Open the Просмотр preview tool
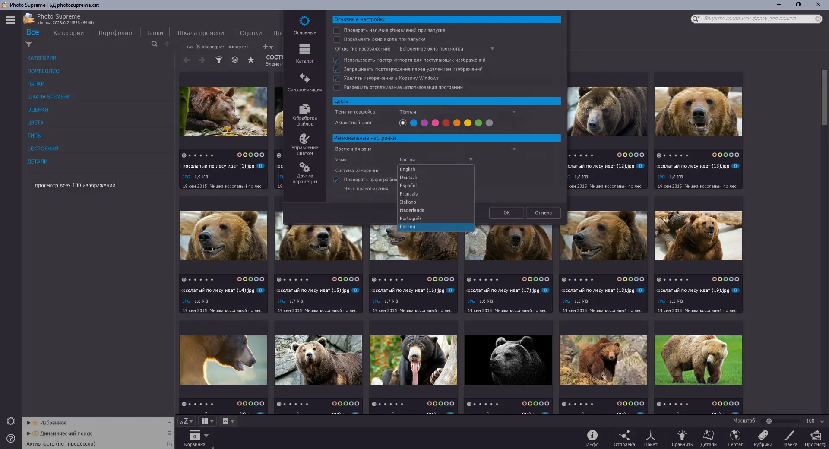 point(816,438)
